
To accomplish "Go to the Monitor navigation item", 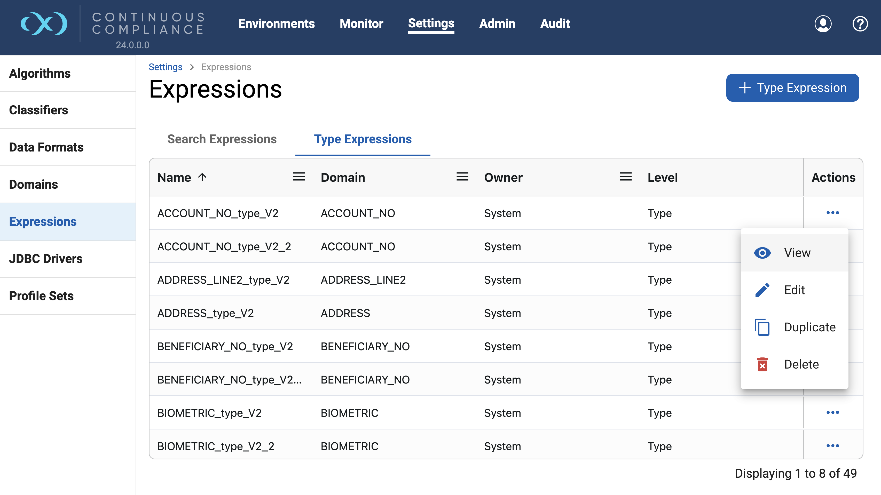I will 361,23.
